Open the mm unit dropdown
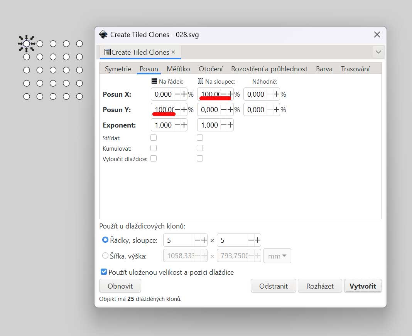This screenshot has height=336, width=412. [x=277, y=256]
